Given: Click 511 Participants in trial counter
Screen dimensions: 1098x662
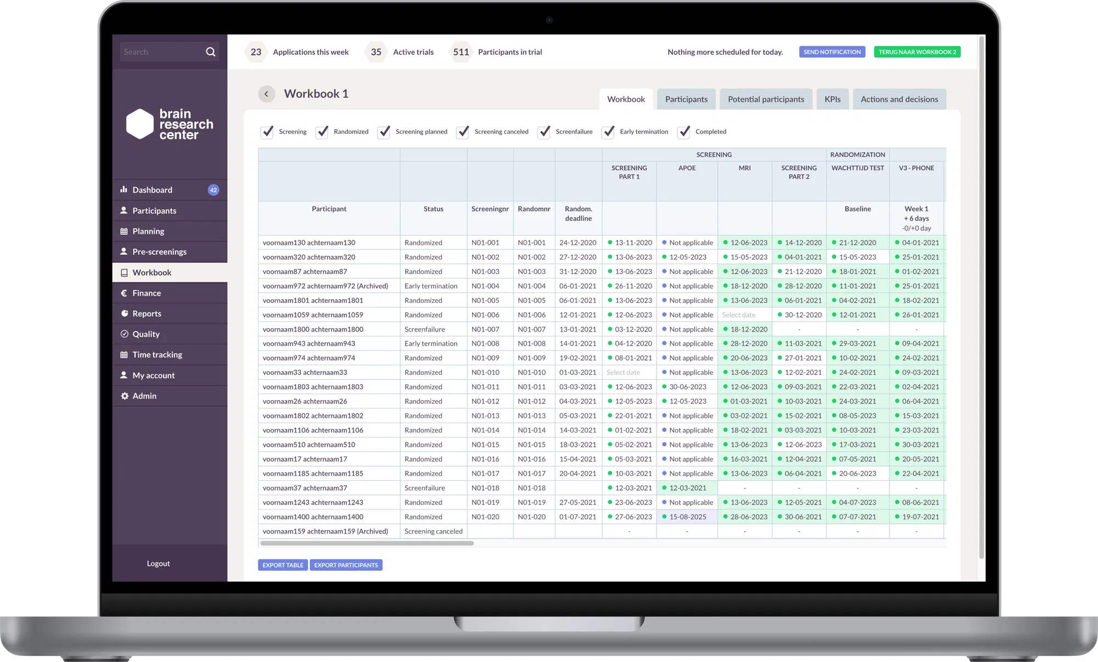Looking at the screenshot, I should coord(497,52).
